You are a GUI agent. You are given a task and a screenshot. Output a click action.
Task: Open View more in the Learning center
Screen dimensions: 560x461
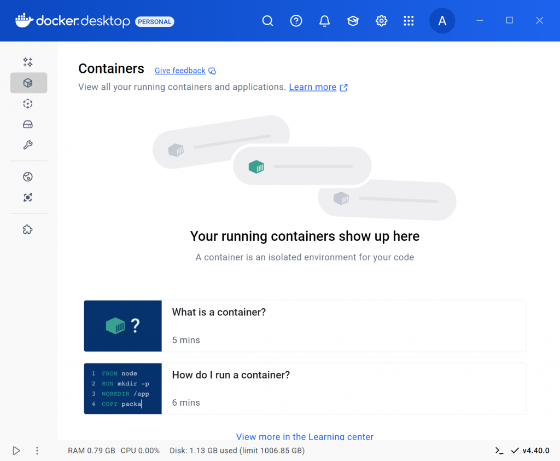click(305, 437)
